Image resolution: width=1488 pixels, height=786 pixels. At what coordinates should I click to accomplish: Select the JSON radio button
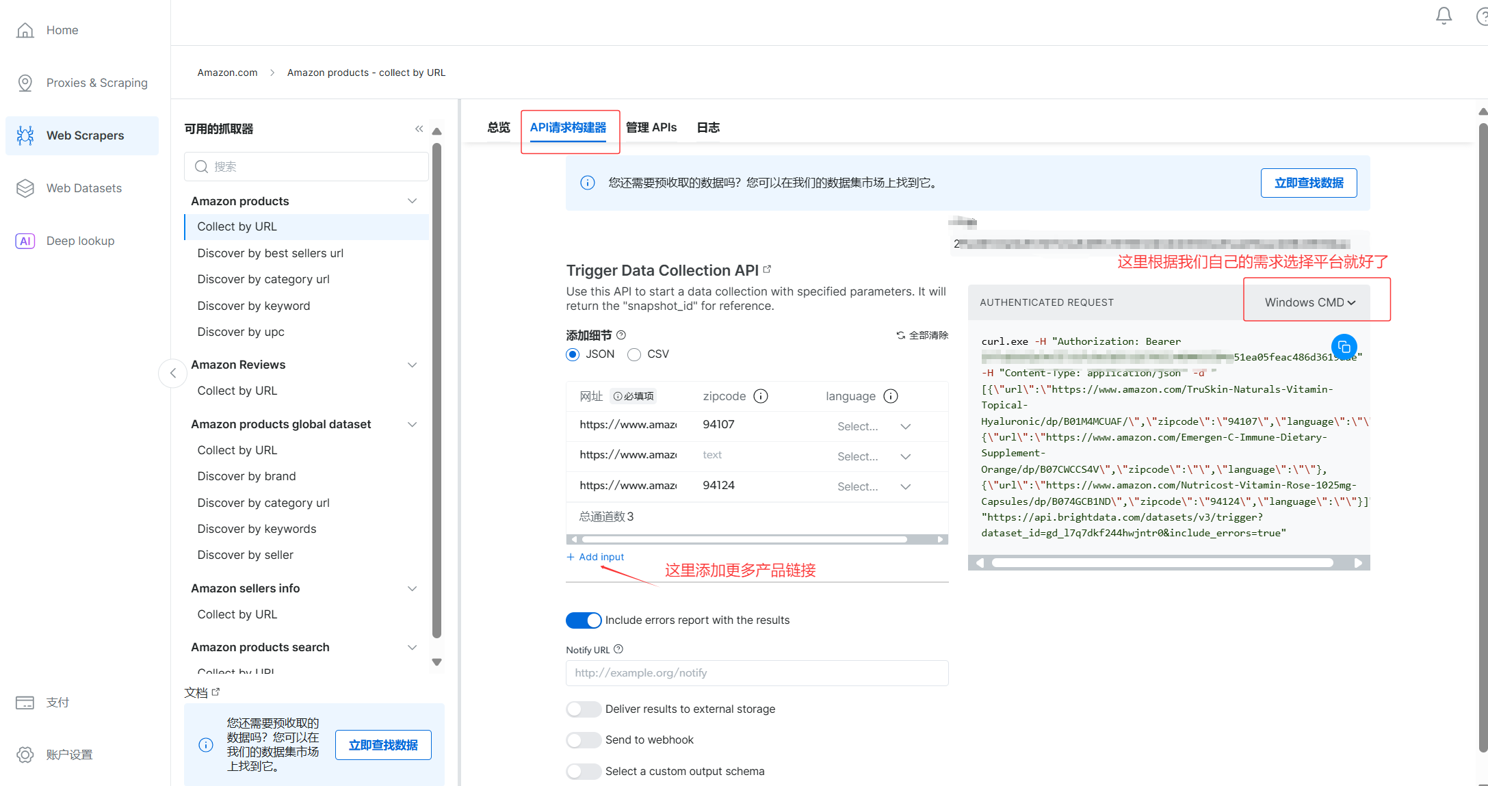coord(573,354)
